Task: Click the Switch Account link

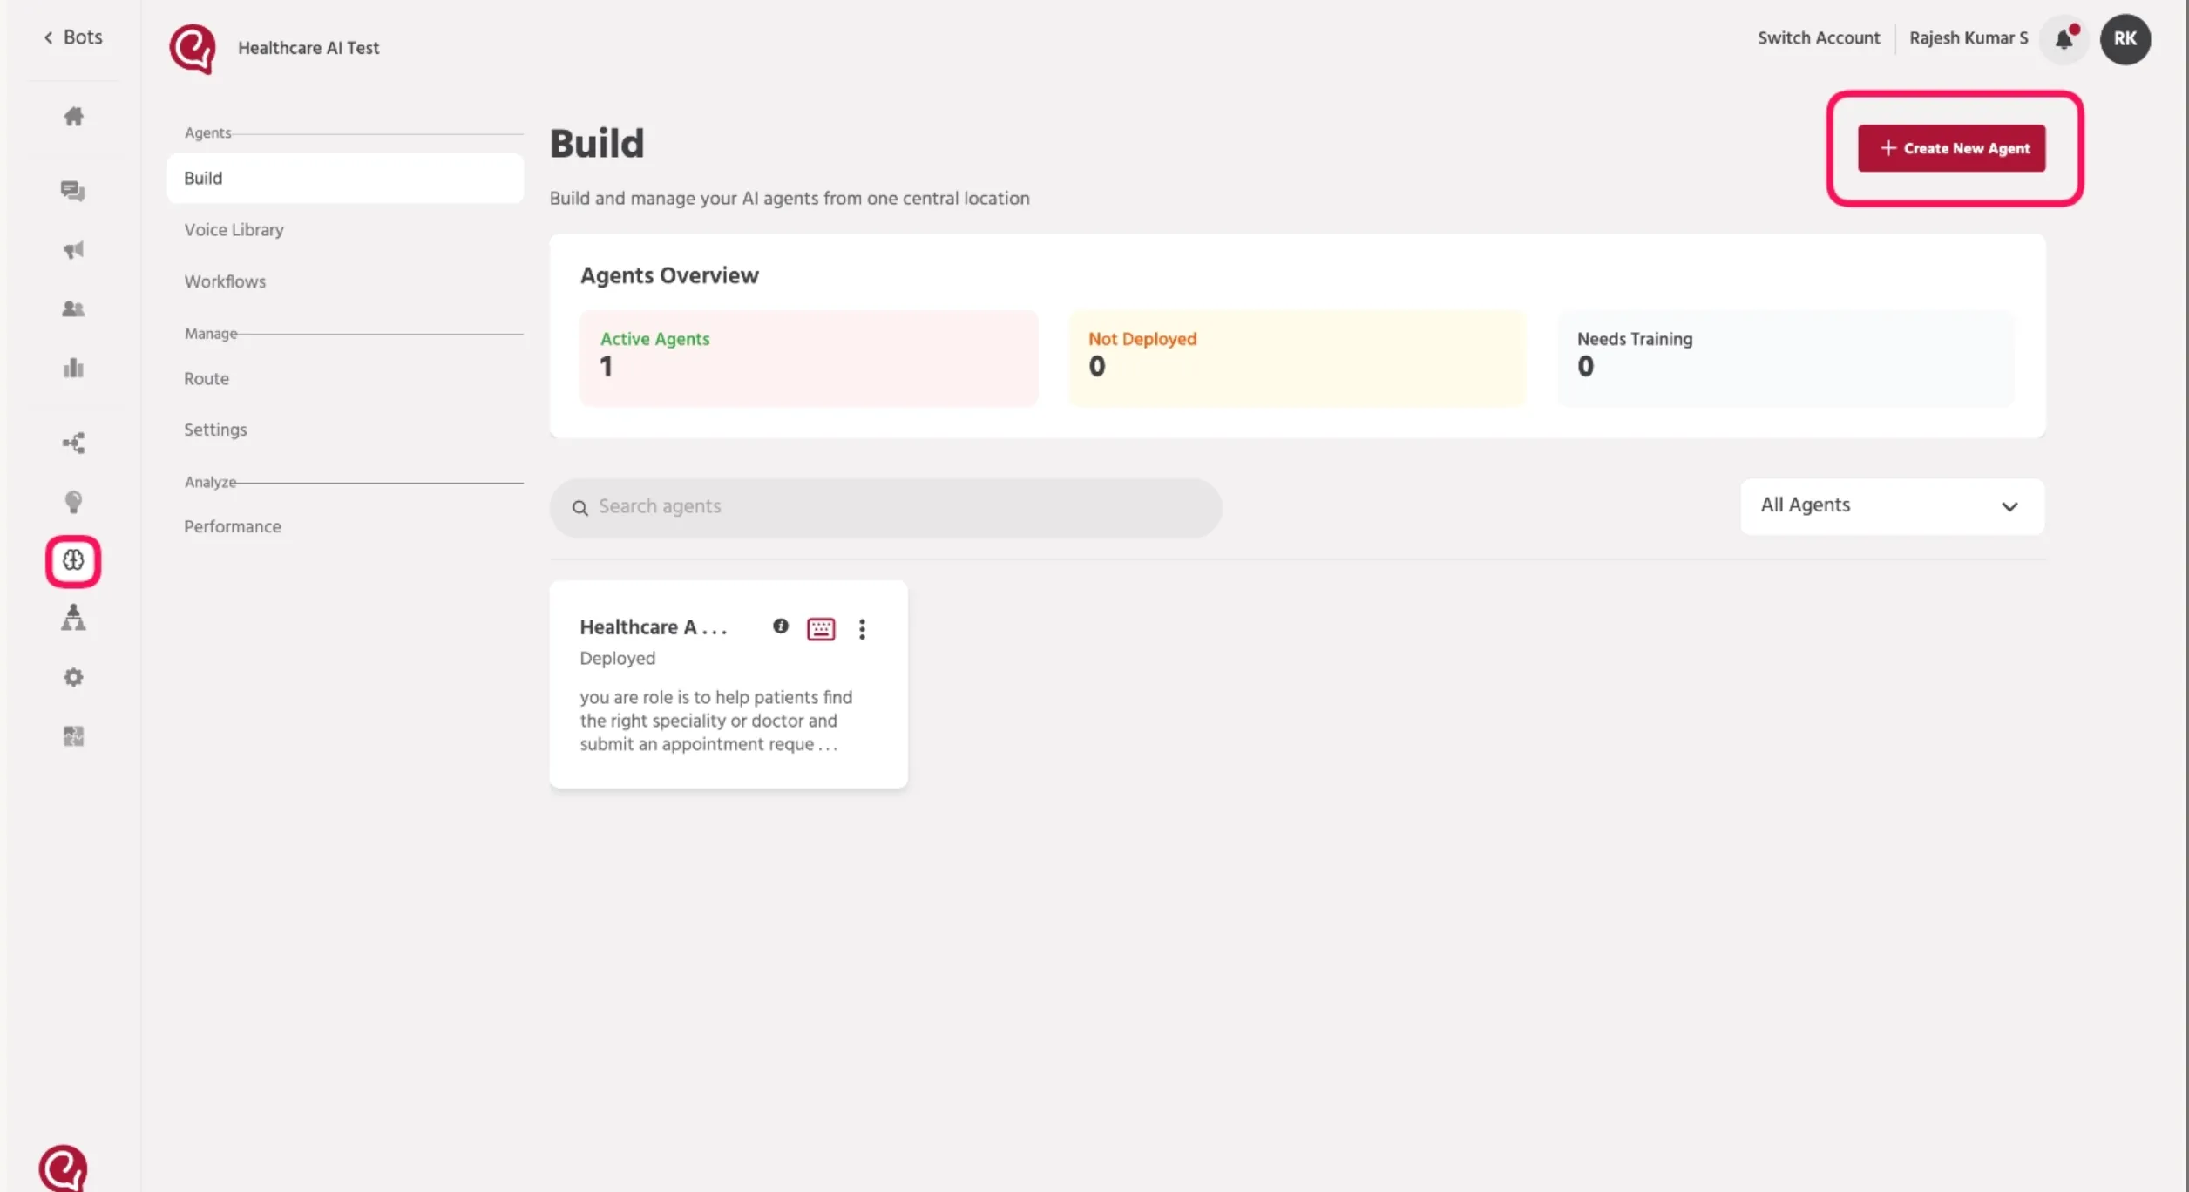Action: (1819, 38)
